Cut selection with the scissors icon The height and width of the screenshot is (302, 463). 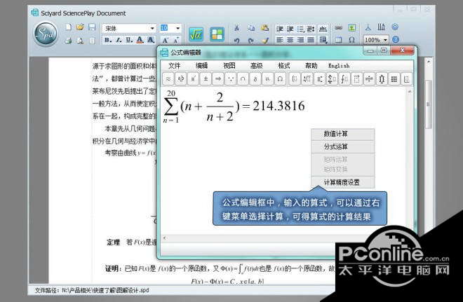pyautogui.click(x=236, y=28)
